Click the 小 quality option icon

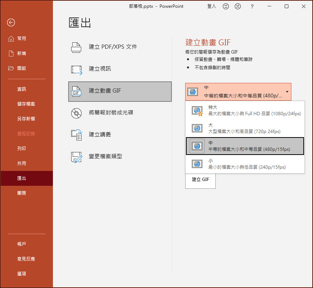(197, 164)
